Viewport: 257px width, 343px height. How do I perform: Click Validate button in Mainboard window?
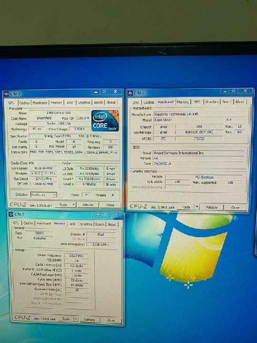point(212,207)
